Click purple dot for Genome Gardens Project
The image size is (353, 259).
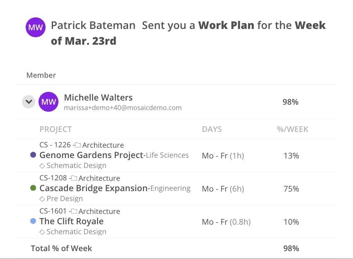pyautogui.click(x=34, y=155)
